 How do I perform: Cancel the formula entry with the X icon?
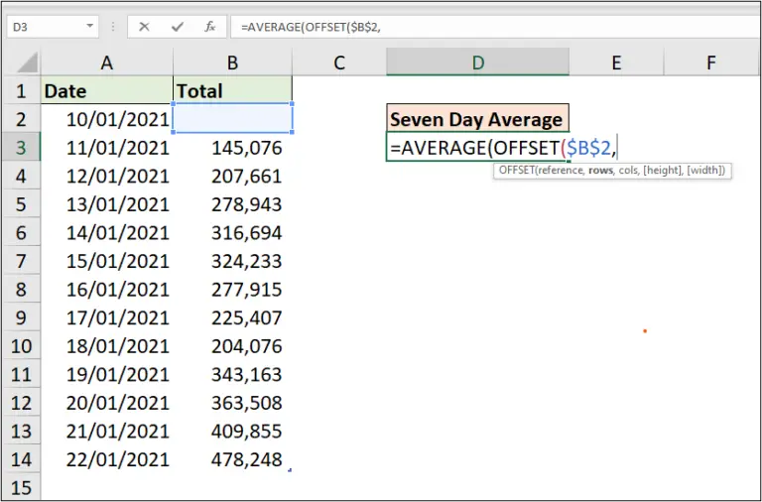[x=144, y=27]
